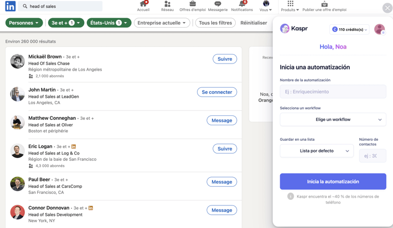This screenshot has height=228, width=393.
Task: Follow Eric Logan with Suivre
Action: point(225,149)
